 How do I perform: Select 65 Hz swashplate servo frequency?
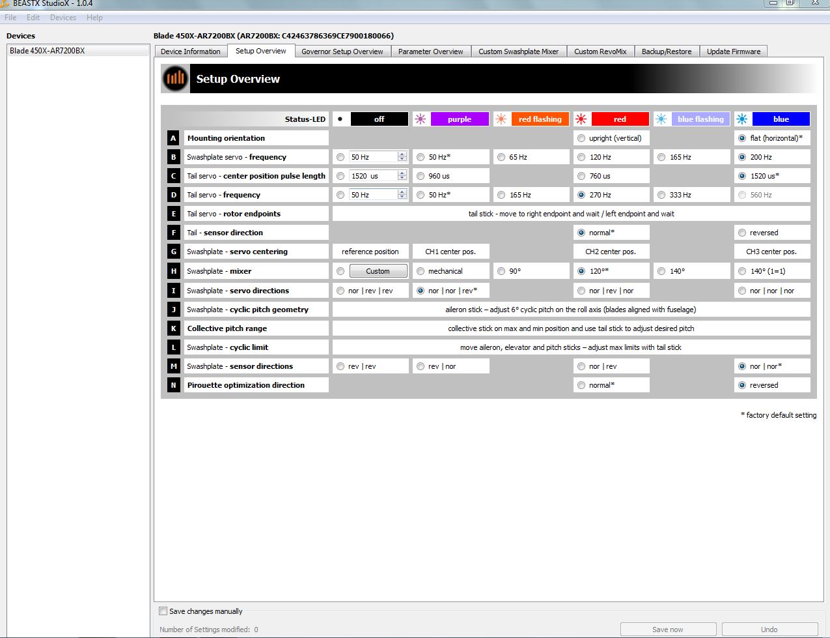(x=501, y=157)
